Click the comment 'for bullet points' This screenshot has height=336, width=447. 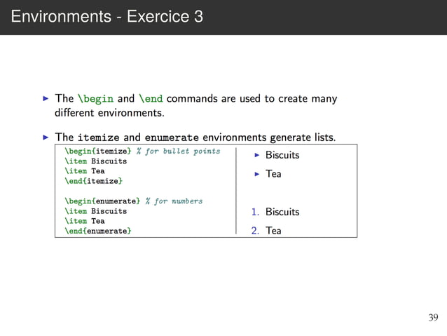click(183, 151)
